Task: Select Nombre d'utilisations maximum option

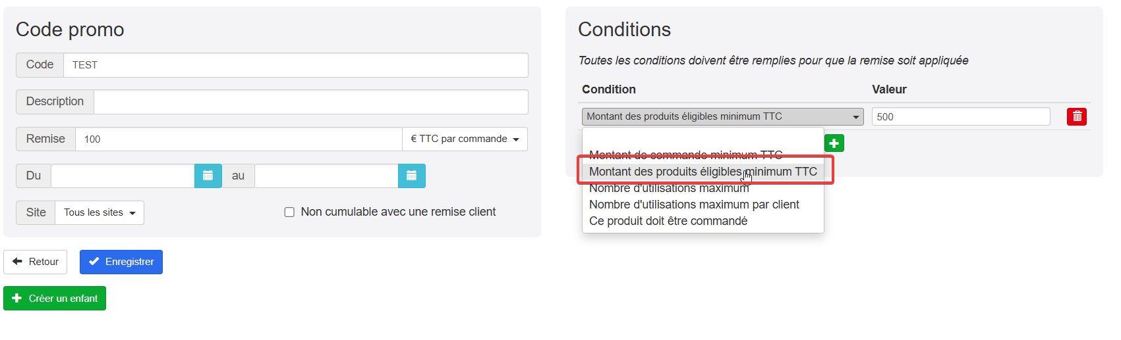Action: [669, 189]
